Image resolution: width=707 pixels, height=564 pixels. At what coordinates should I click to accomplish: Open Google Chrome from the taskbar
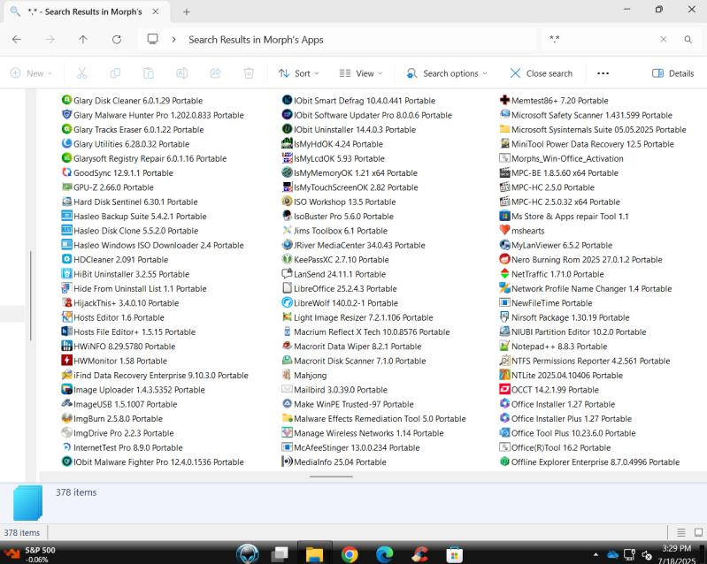[x=350, y=554]
